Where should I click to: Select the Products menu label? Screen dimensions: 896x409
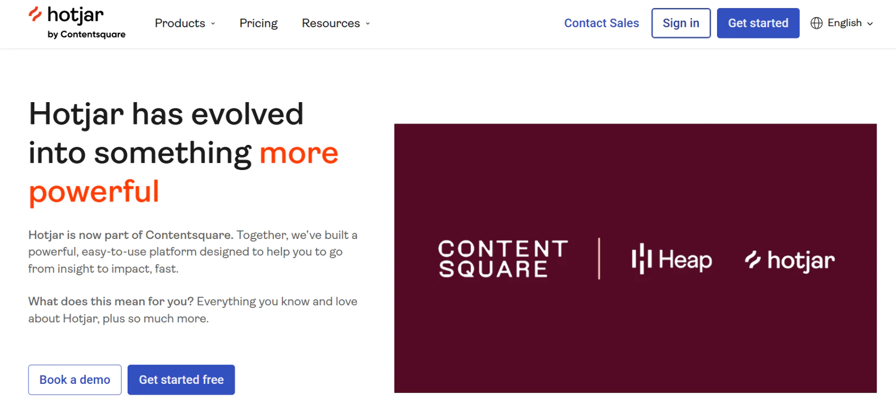click(180, 23)
